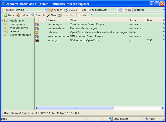Click modulesdemo folder icon in tree
166x122 pixels.
click(7, 28)
